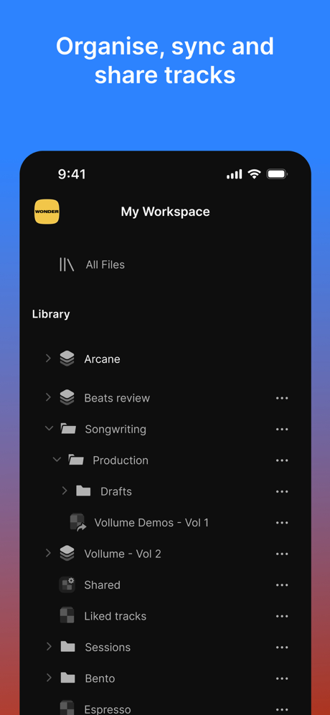Expand the Sessions folder chevron
The height and width of the screenshot is (715, 330).
(x=49, y=646)
